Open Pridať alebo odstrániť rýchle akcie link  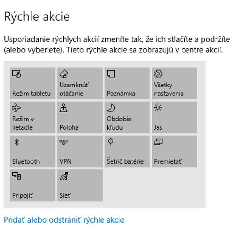64,220
